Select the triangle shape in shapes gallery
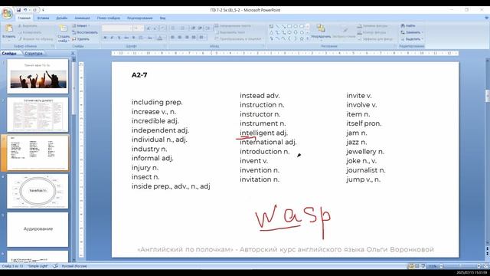Screen dimensions: 490x276 pyautogui.click(x=271, y=32)
